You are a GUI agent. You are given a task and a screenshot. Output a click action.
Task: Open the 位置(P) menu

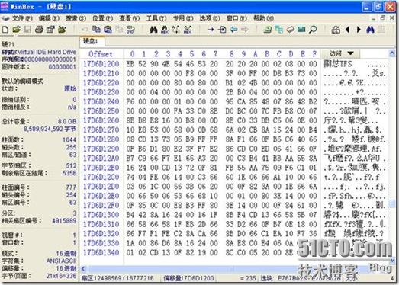[102, 18]
